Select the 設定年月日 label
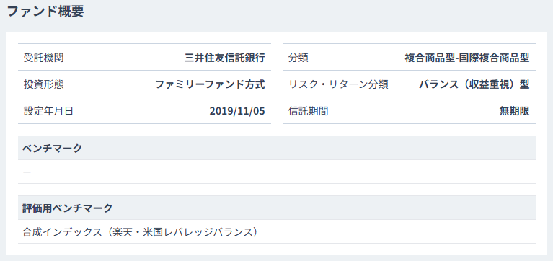 49,111
